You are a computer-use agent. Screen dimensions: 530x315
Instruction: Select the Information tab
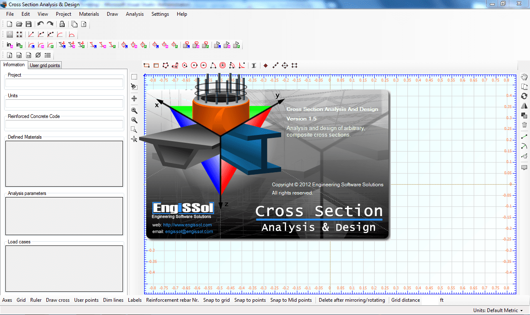(x=14, y=65)
